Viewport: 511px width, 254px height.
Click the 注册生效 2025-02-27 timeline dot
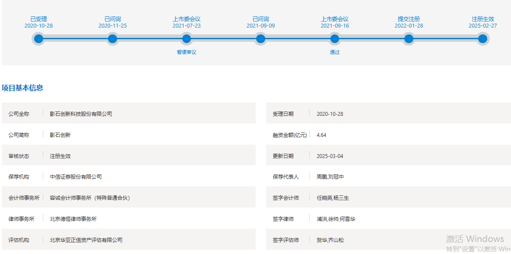482,39
